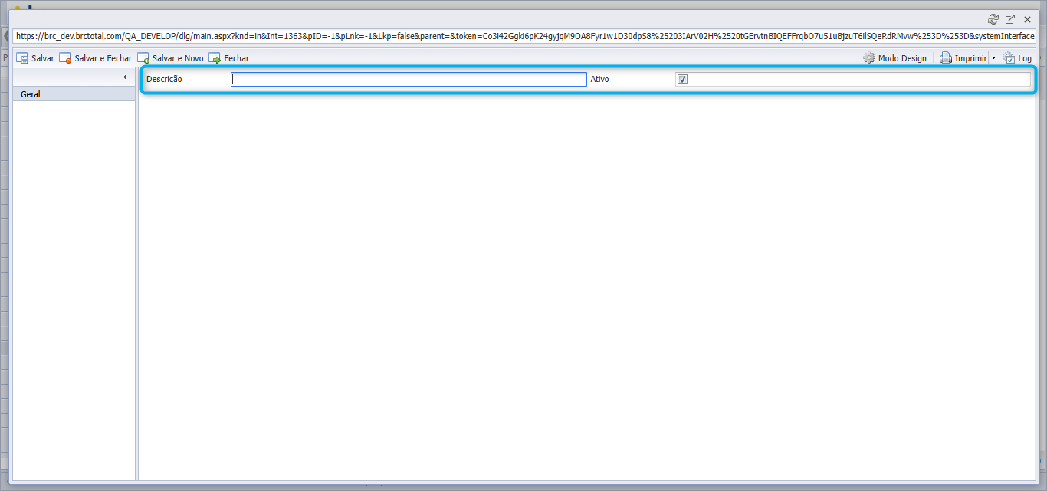Choose Salvar e Fechar in toolbar
The height and width of the screenshot is (491, 1047).
click(x=96, y=58)
